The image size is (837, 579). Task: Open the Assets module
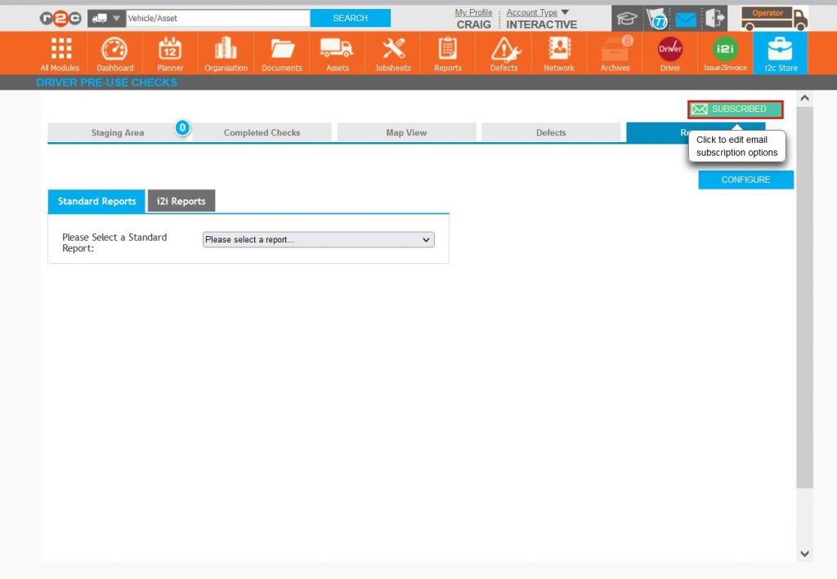click(x=337, y=52)
